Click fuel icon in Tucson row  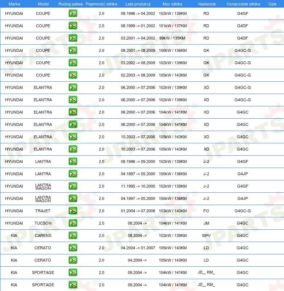(x=73, y=223)
